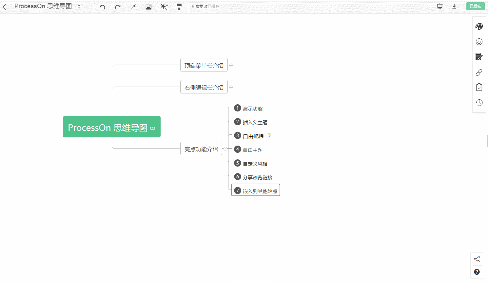Open the AI magic wand feature
Screen dimensions: 488x282
(x=164, y=7)
